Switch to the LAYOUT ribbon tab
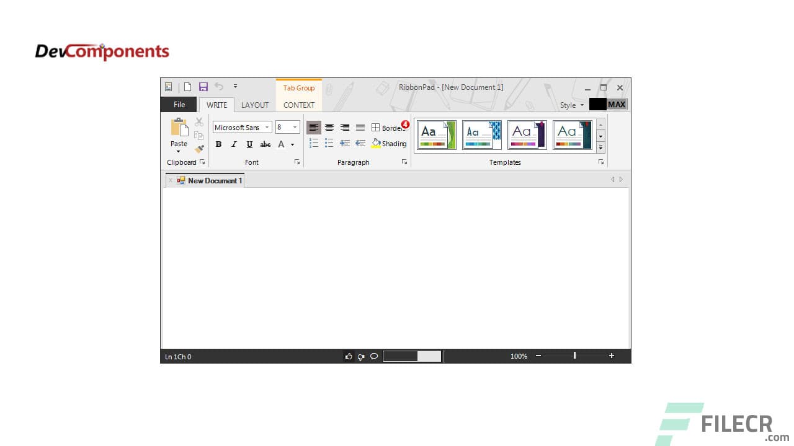This screenshot has width=794, height=446. (x=255, y=104)
